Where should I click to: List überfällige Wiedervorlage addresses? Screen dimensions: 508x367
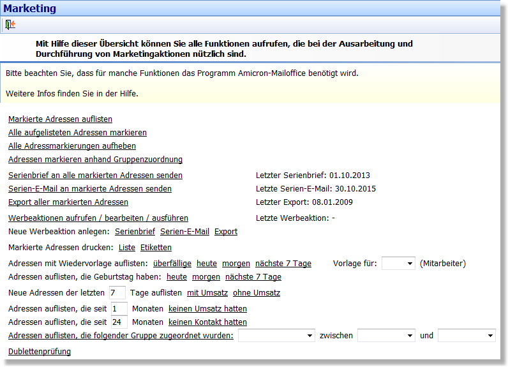point(172,264)
